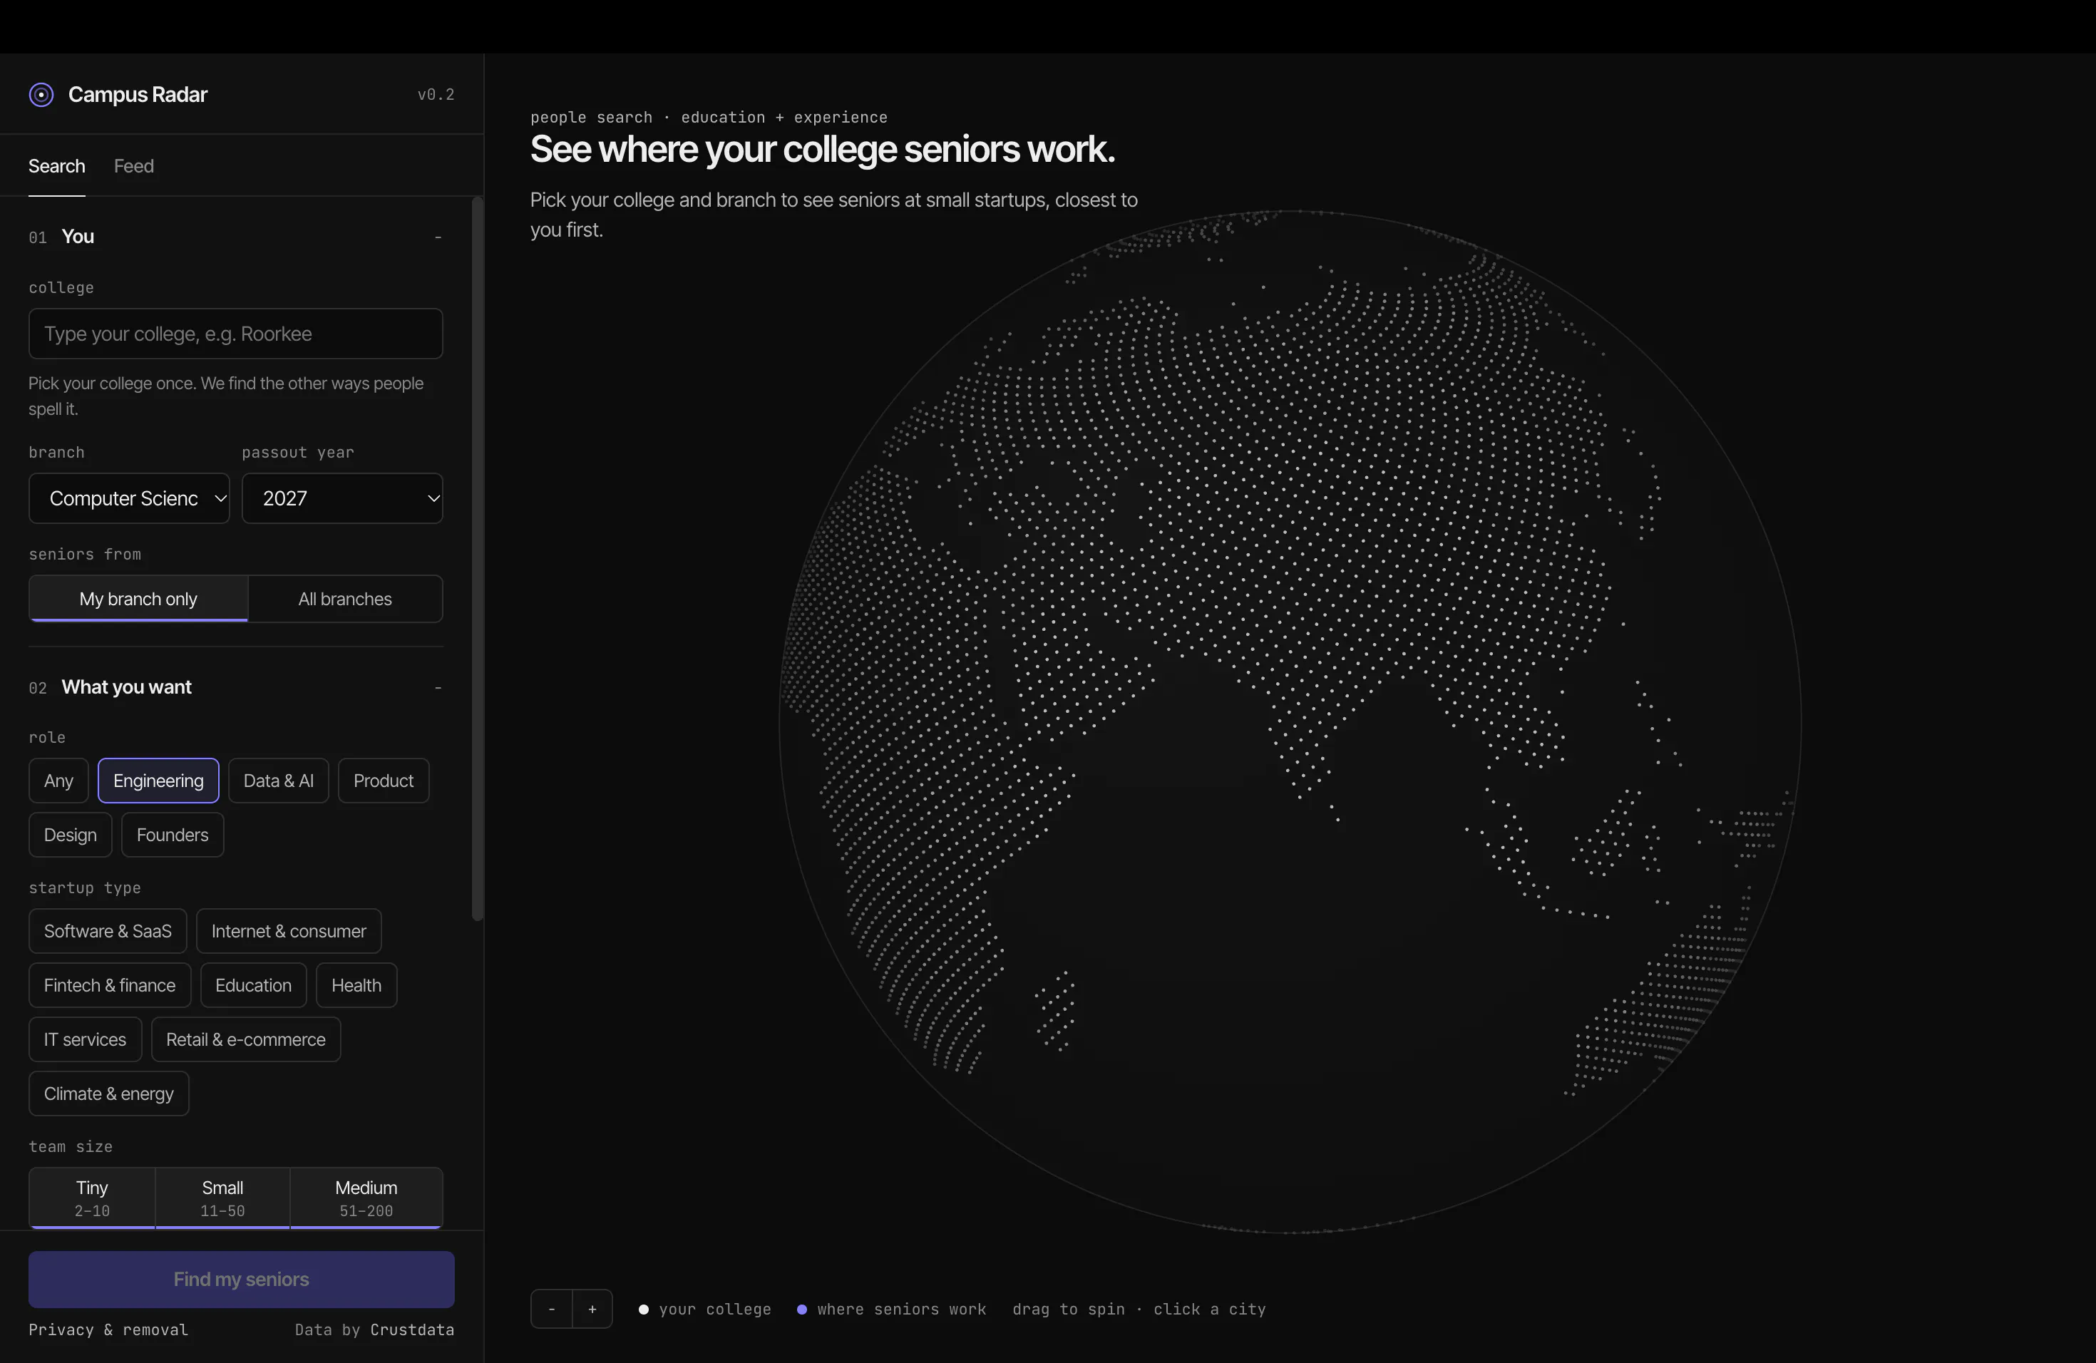Toggle Retail & e-commerce startup type
The height and width of the screenshot is (1363, 2096).
[246, 1040]
